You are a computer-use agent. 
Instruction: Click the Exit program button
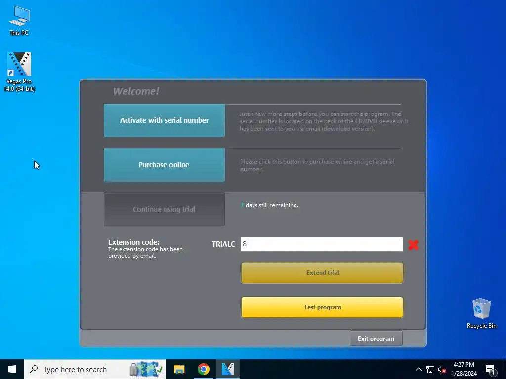[376, 339]
